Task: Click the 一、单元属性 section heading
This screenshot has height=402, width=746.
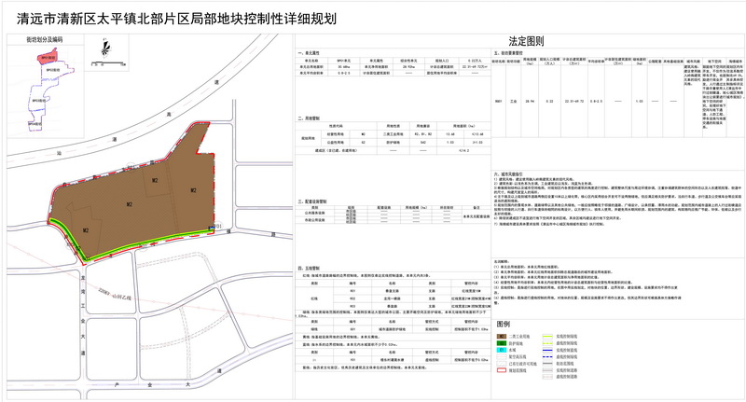Action: (x=297, y=55)
